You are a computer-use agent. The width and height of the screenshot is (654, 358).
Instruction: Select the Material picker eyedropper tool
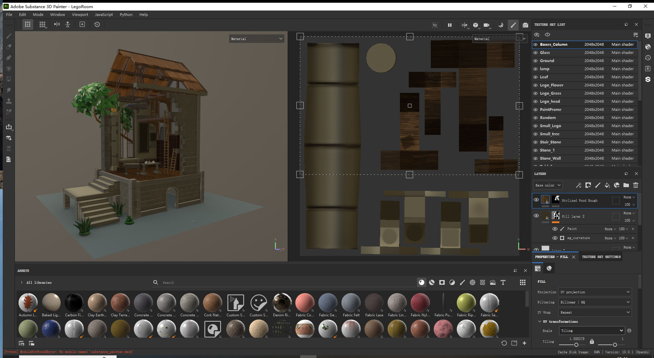9,112
